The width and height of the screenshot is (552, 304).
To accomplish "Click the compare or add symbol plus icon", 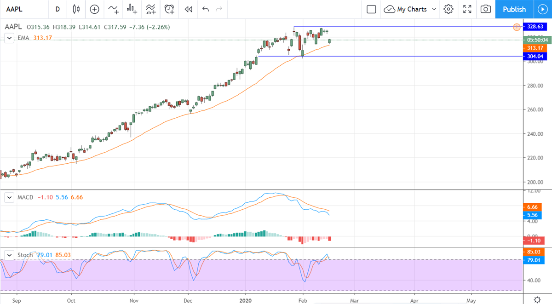I will point(94,9).
